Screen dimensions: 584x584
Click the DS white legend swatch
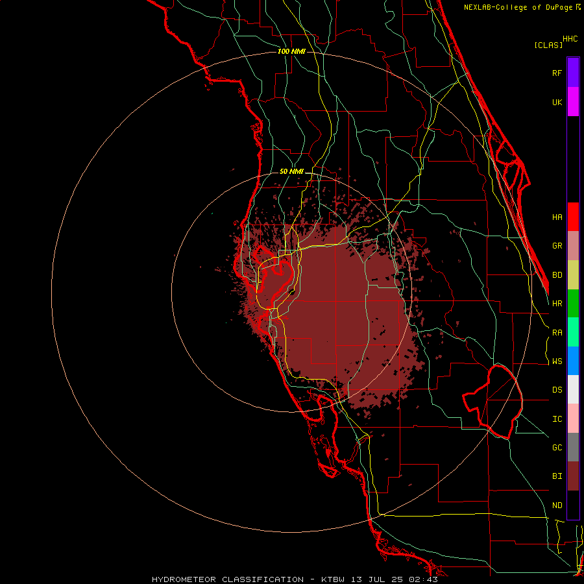click(x=573, y=389)
